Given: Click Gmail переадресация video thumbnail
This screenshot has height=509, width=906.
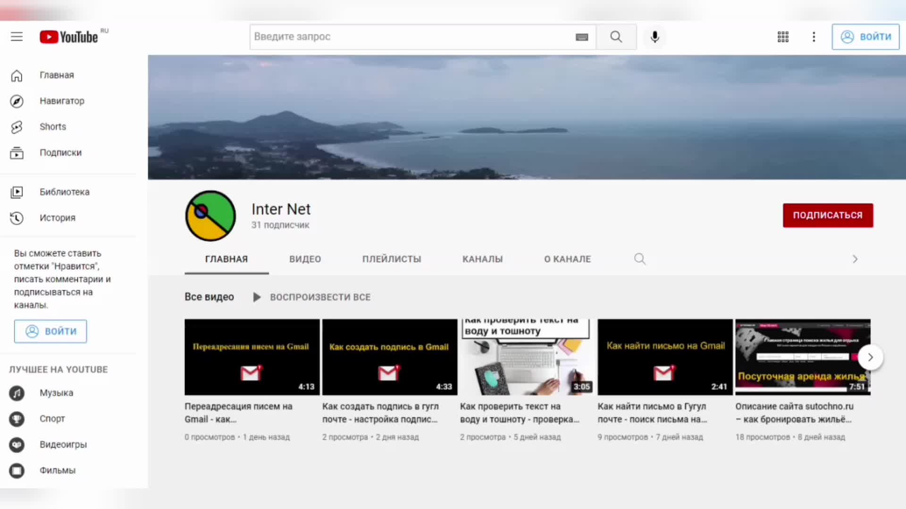Looking at the screenshot, I should pos(252,357).
